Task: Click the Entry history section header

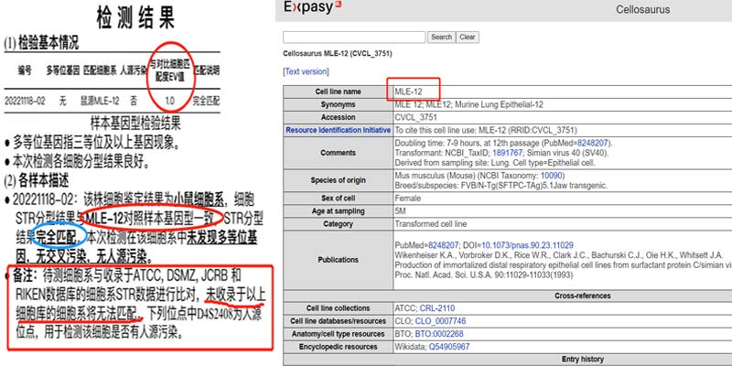Action: tap(582, 359)
